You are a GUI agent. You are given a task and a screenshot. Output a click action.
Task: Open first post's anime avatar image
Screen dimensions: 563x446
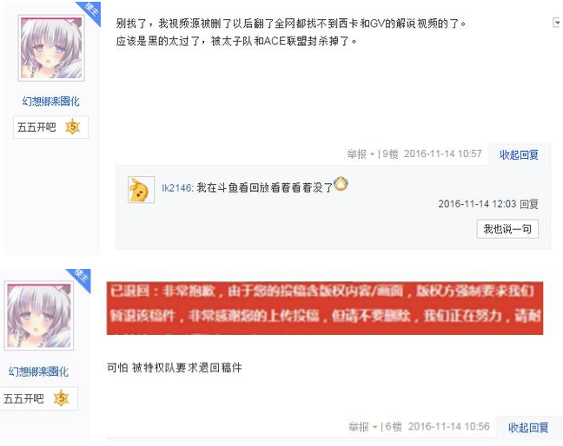point(51,48)
